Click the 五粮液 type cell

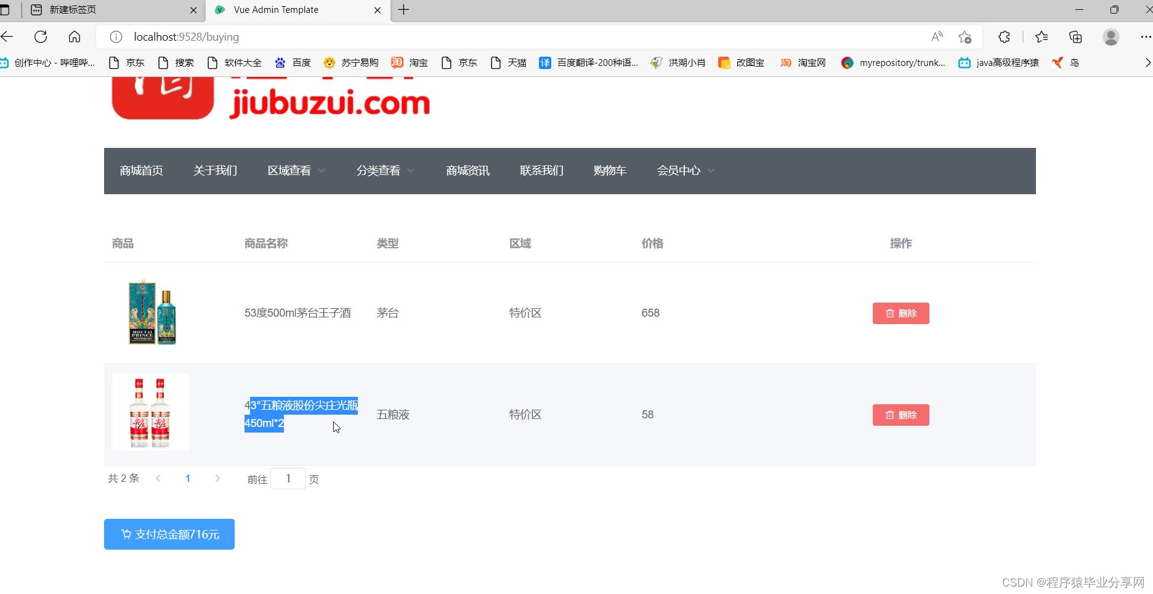393,415
